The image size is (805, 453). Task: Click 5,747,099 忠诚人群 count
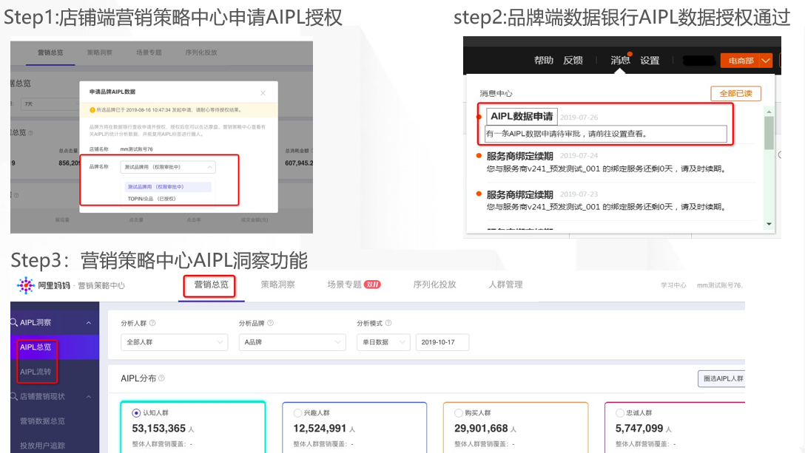(639, 429)
